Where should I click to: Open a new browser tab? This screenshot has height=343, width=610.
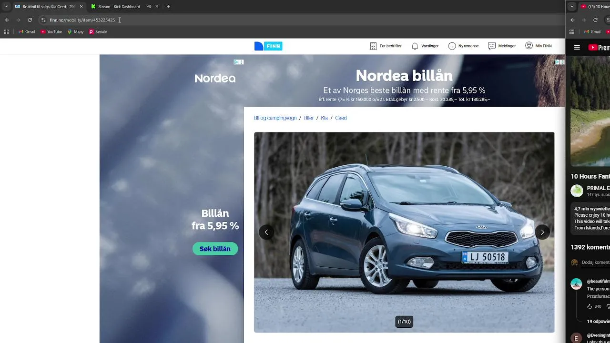(168, 7)
